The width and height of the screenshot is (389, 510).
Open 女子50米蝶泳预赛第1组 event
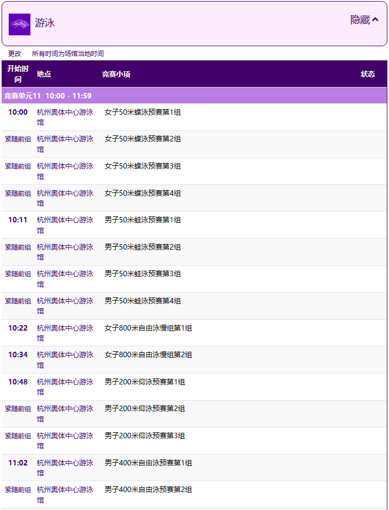pyautogui.click(x=143, y=113)
